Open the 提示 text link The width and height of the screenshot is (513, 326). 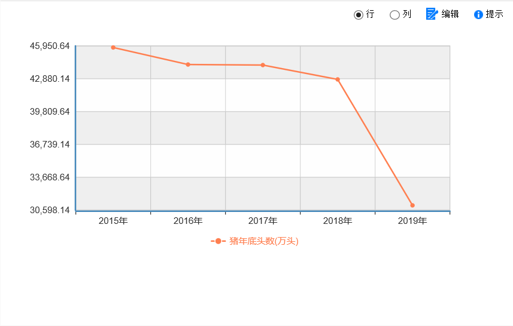pos(494,14)
